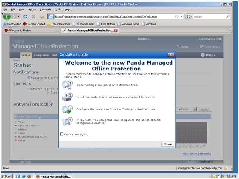Image resolution: width=239 pixels, height=179 pixels.
Task: Open the Bookmarks menu
Action: tap(45, 9)
